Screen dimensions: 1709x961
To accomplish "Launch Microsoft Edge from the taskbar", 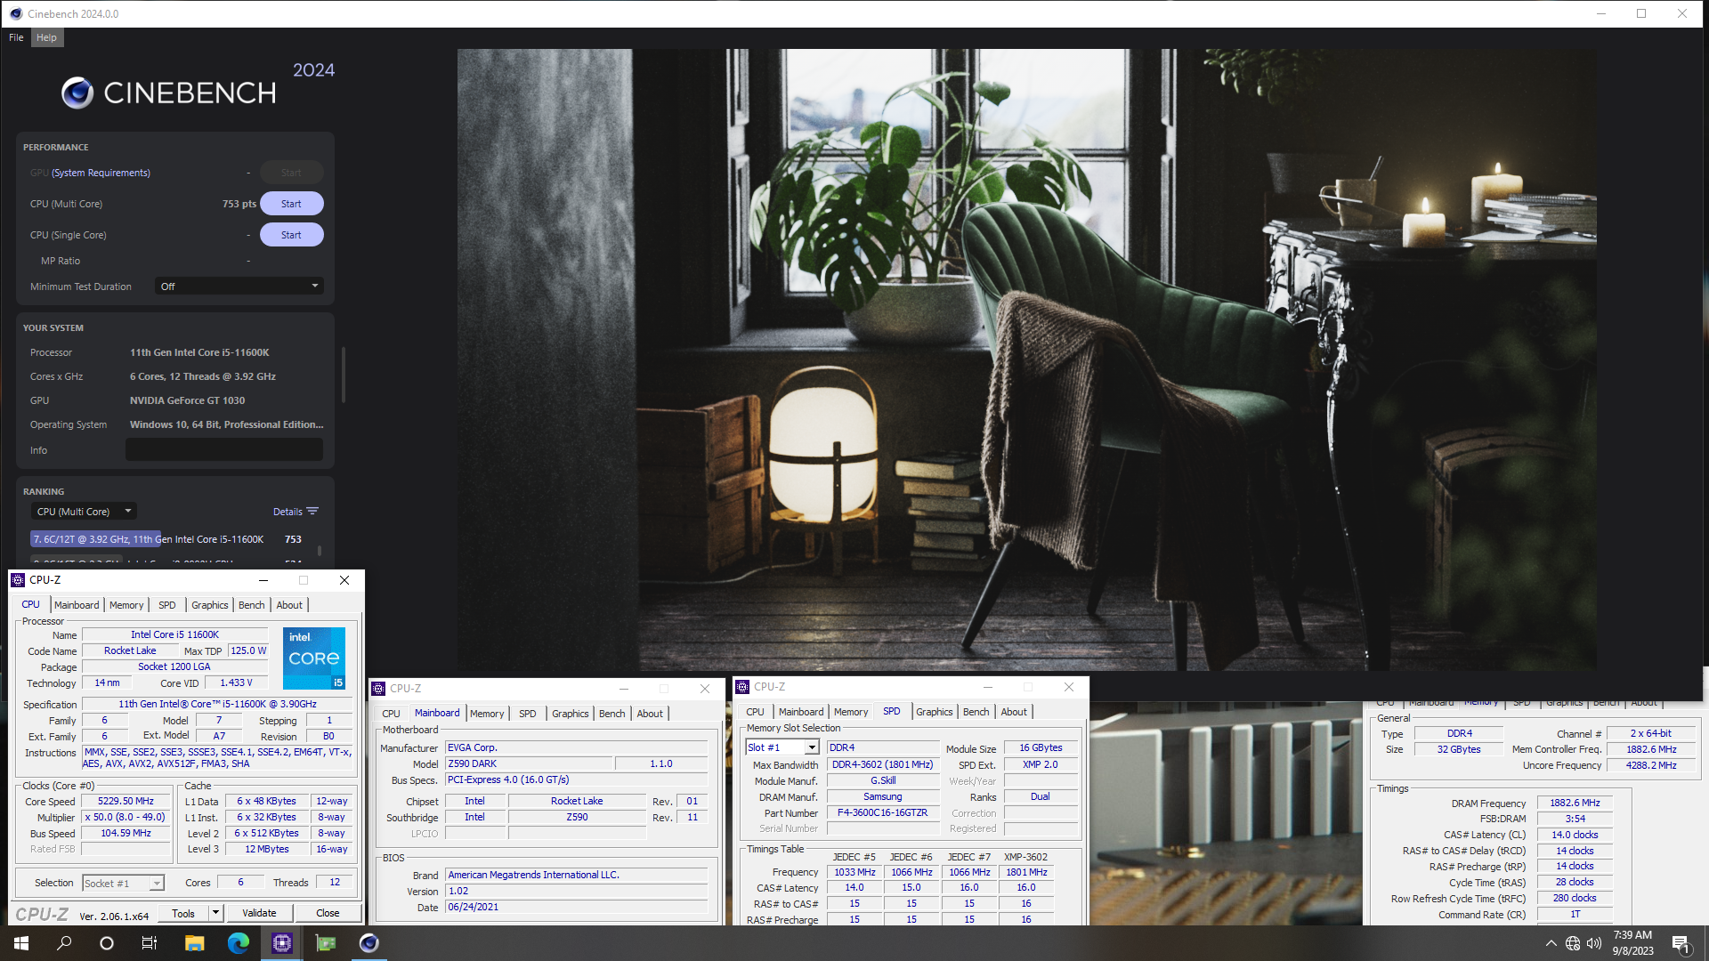I will coord(238,943).
